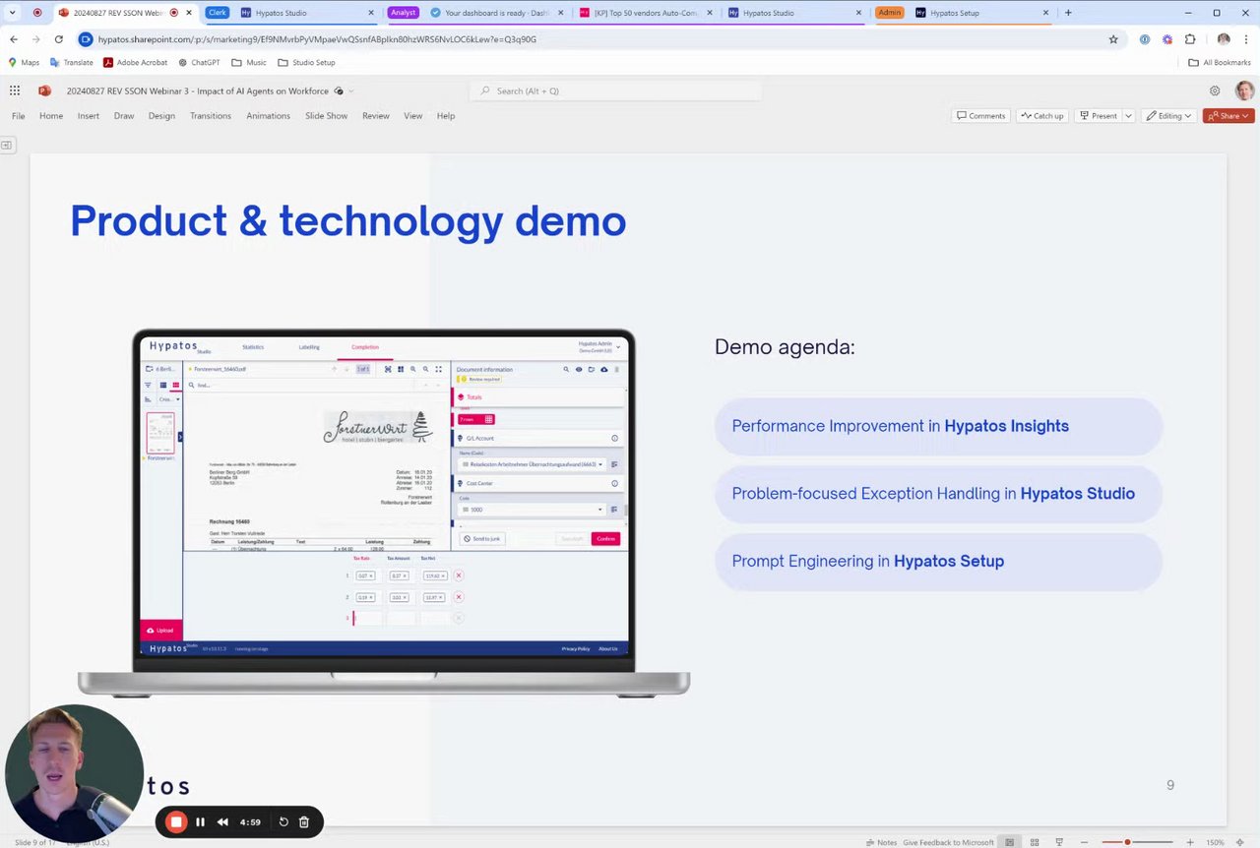Fit slide to window icon
1260x848 pixels.
click(x=1239, y=842)
